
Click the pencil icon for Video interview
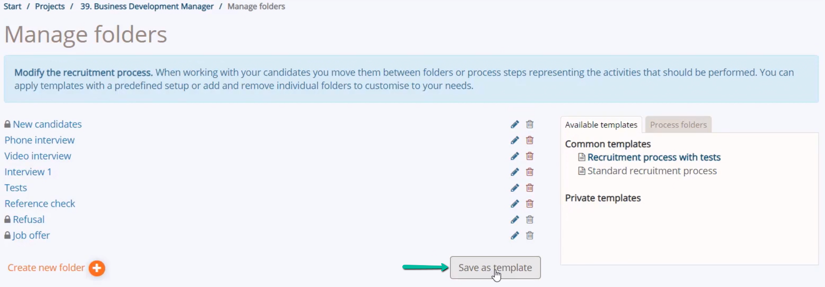pos(515,156)
